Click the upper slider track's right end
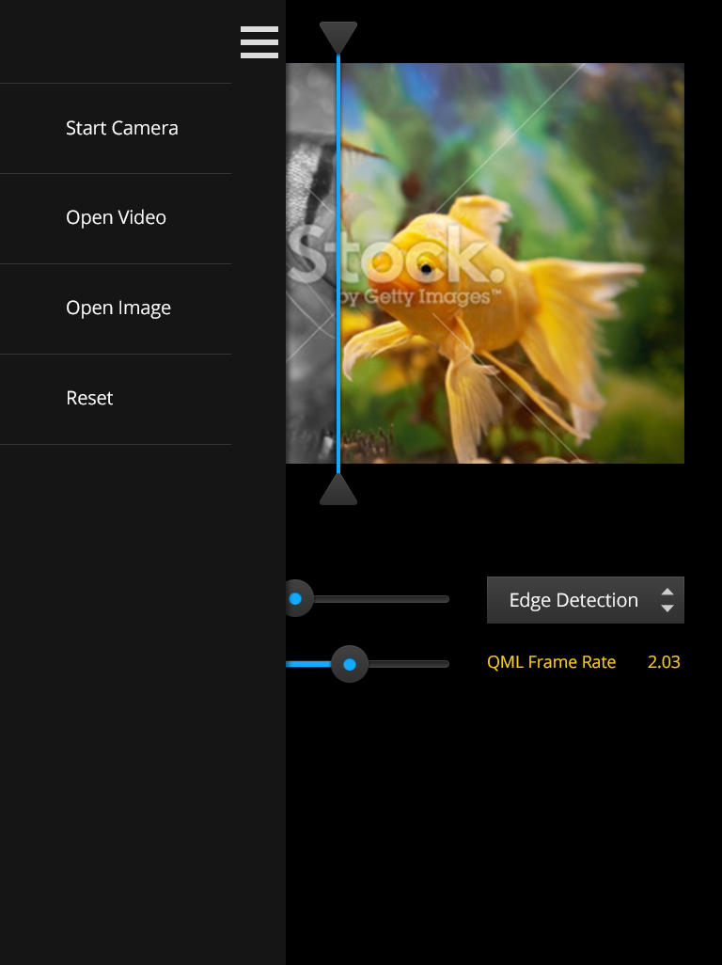 pos(442,598)
